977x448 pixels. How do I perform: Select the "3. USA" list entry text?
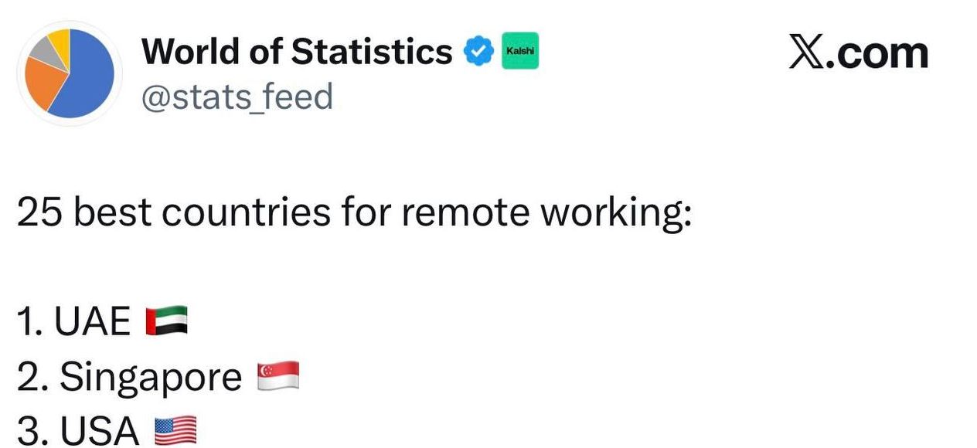pos(79,431)
